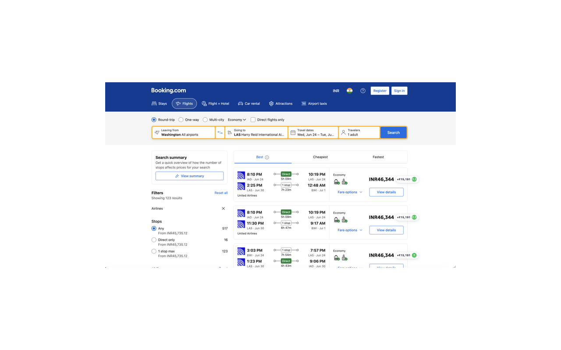
Task: Enable the Direct flights only checkbox
Action: [253, 119]
